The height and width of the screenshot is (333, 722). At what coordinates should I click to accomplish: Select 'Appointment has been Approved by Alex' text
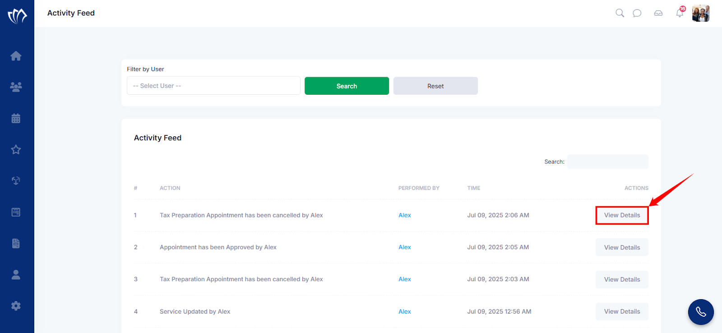pos(218,247)
